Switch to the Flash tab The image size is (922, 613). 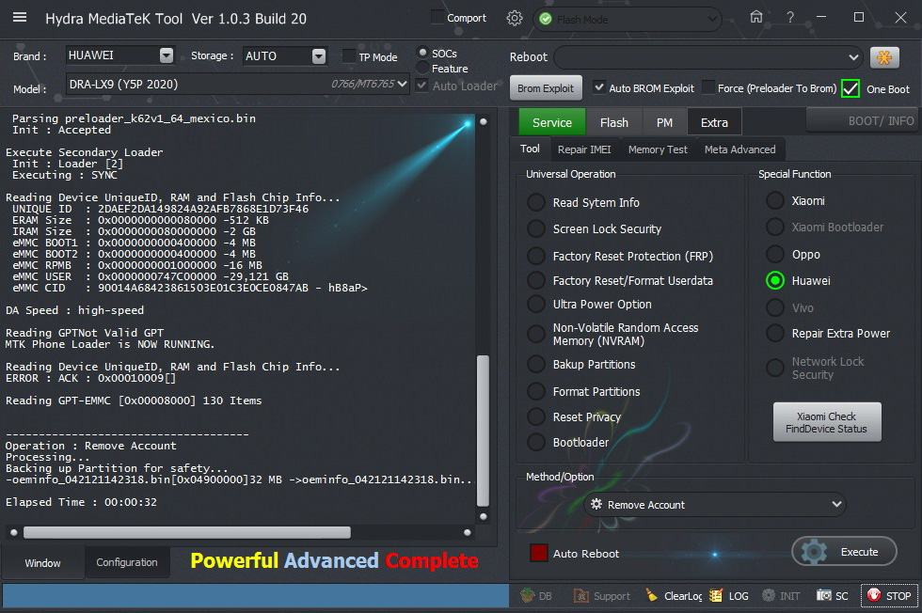tap(613, 122)
